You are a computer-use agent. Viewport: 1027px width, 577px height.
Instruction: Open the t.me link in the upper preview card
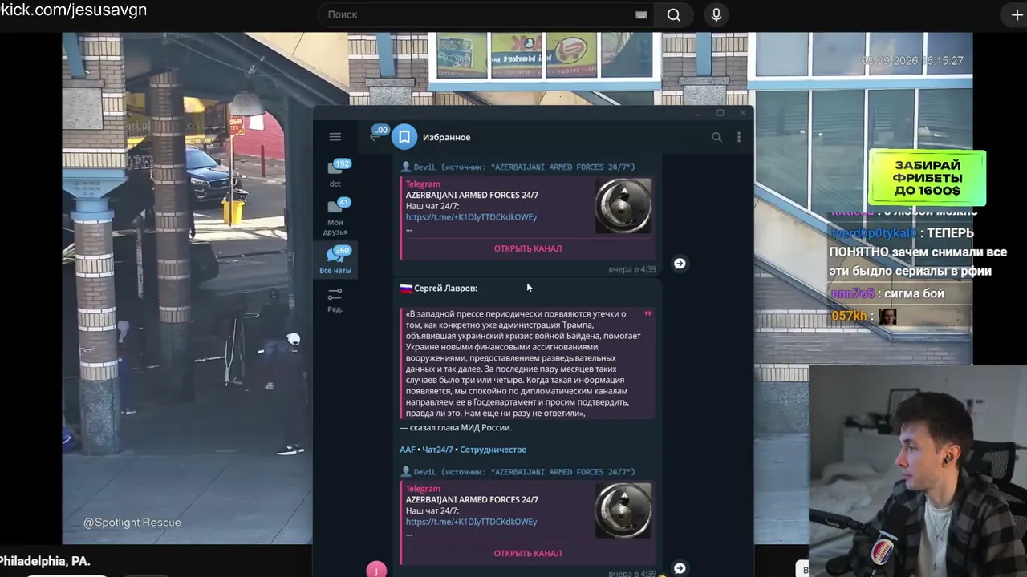coord(471,217)
